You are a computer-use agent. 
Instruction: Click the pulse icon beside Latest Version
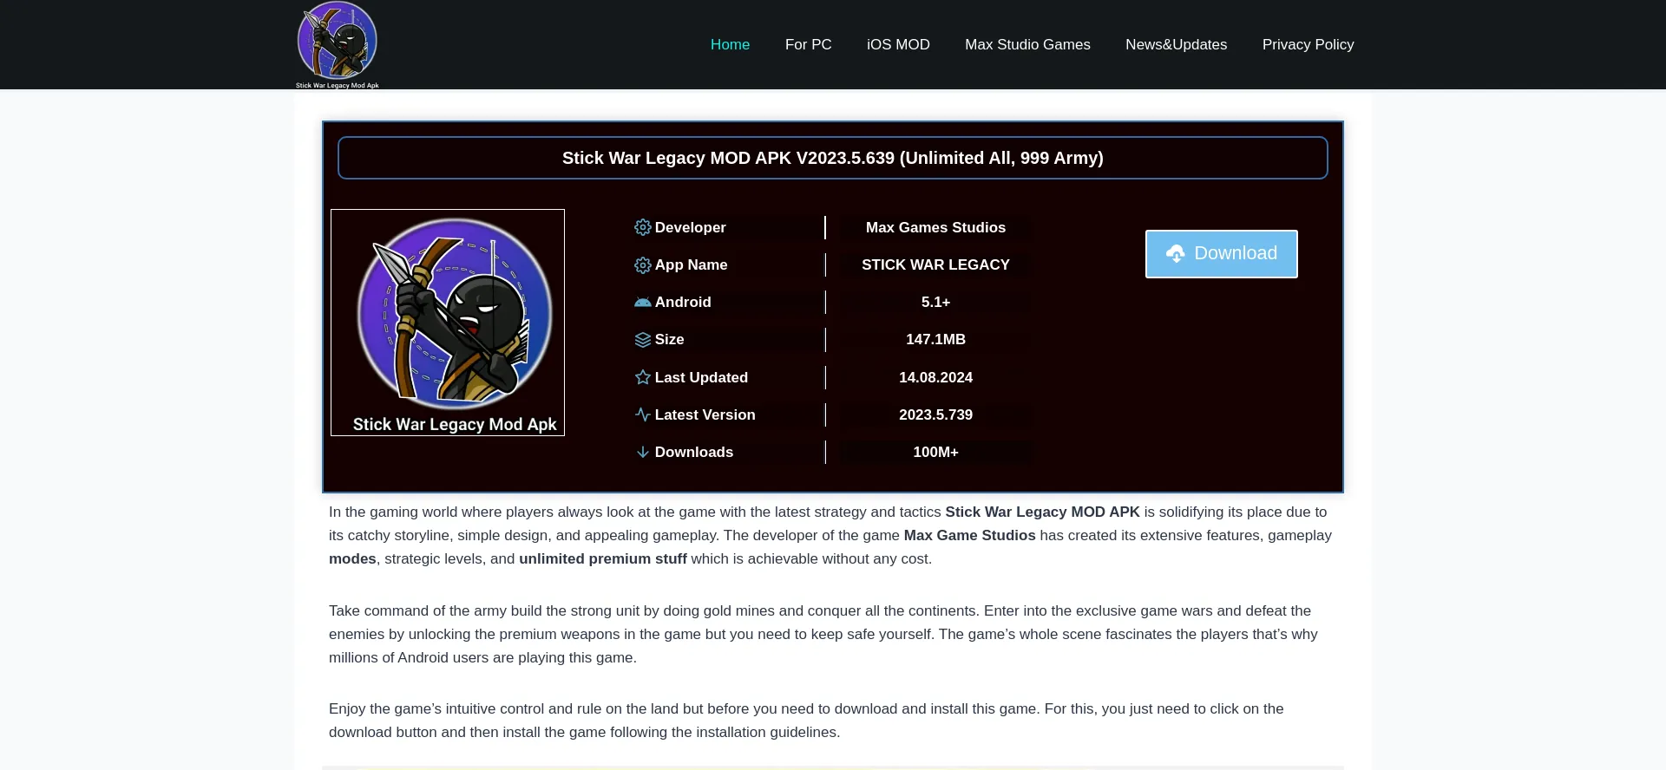pyautogui.click(x=643, y=414)
